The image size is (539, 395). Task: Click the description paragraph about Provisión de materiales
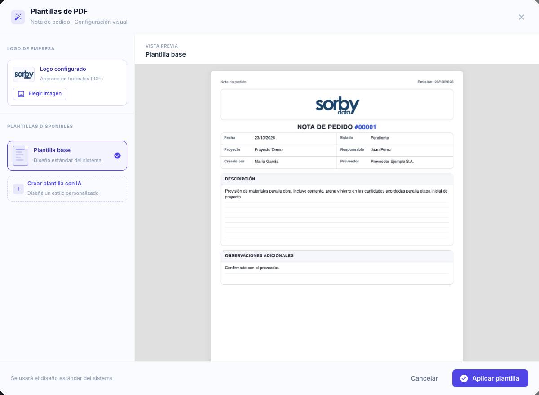tap(337, 194)
